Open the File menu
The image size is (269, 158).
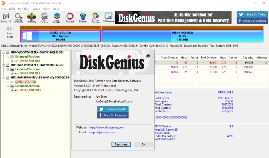pyautogui.click(x=3, y=9)
